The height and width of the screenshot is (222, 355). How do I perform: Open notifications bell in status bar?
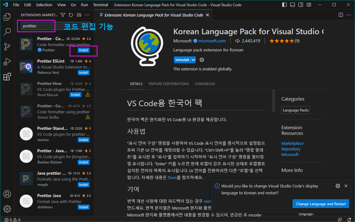[349, 220]
